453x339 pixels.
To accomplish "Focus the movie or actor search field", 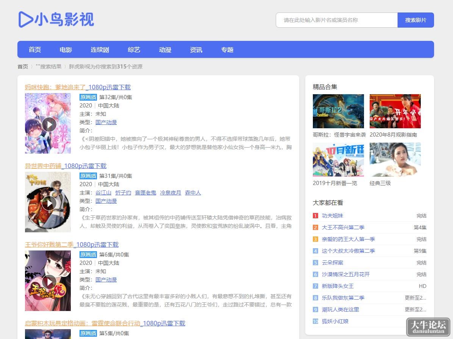I will (x=337, y=20).
